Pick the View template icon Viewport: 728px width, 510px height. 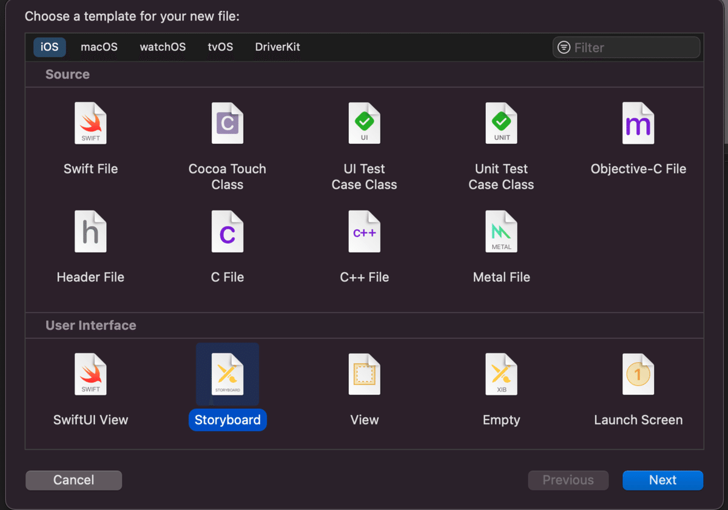[365, 375]
